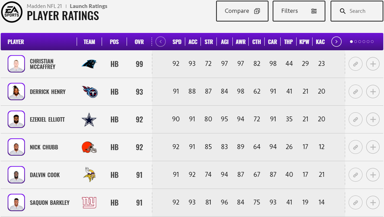Add Saquon Barkley with the plus icon

point(373,203)
